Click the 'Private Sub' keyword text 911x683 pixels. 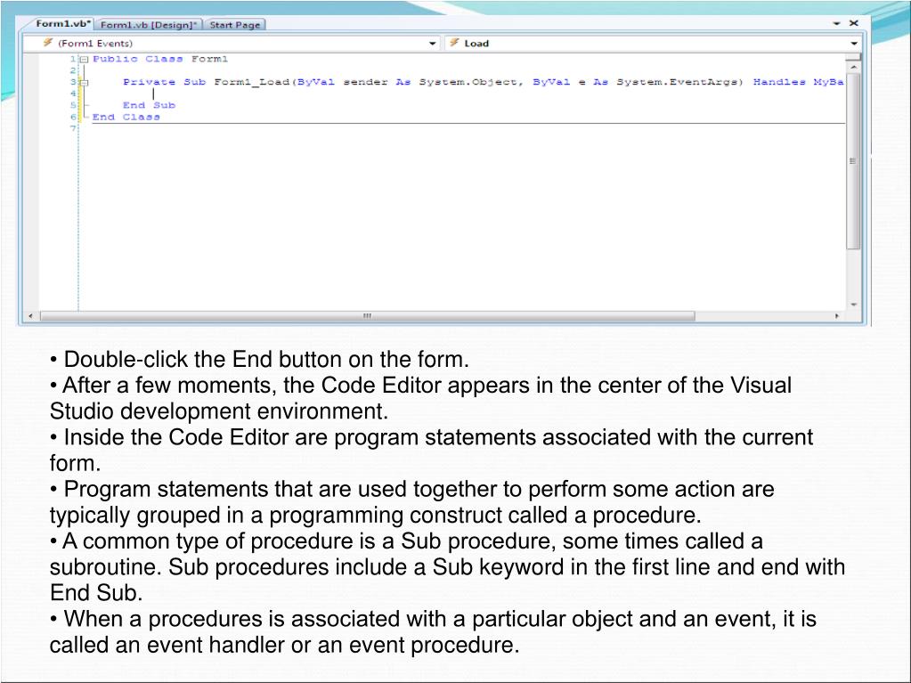click(165, 82)
